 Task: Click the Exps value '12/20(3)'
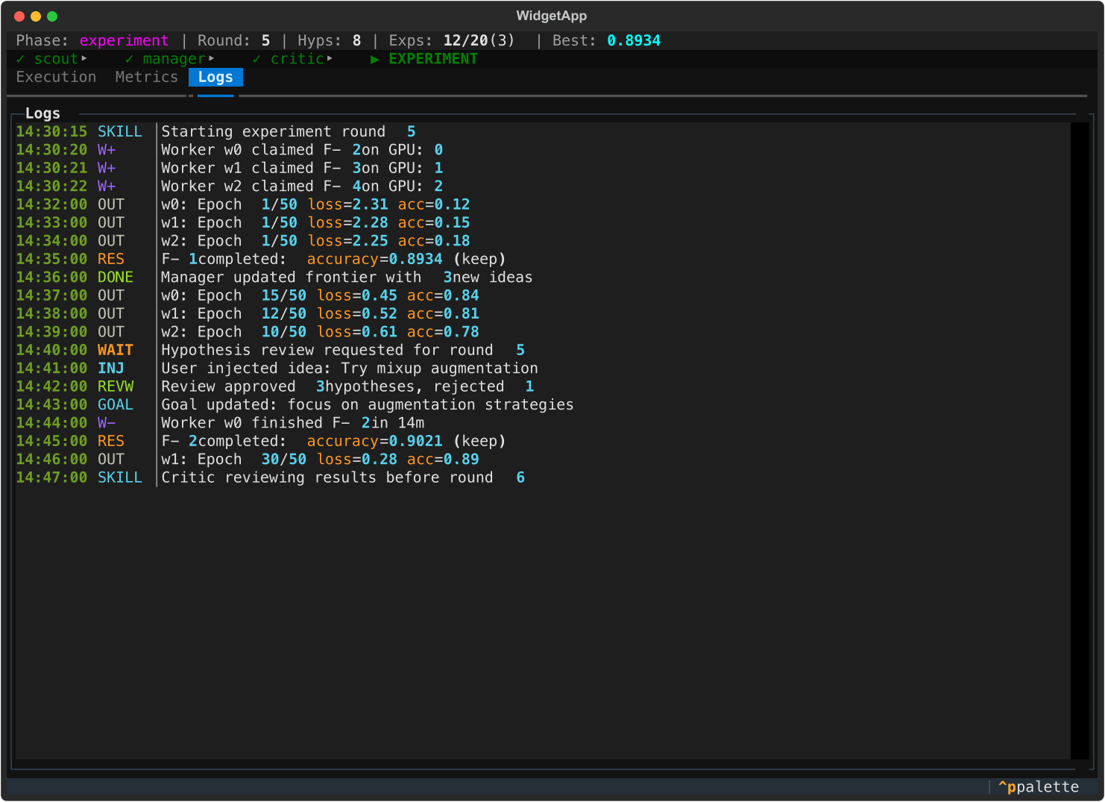point(479,40)
